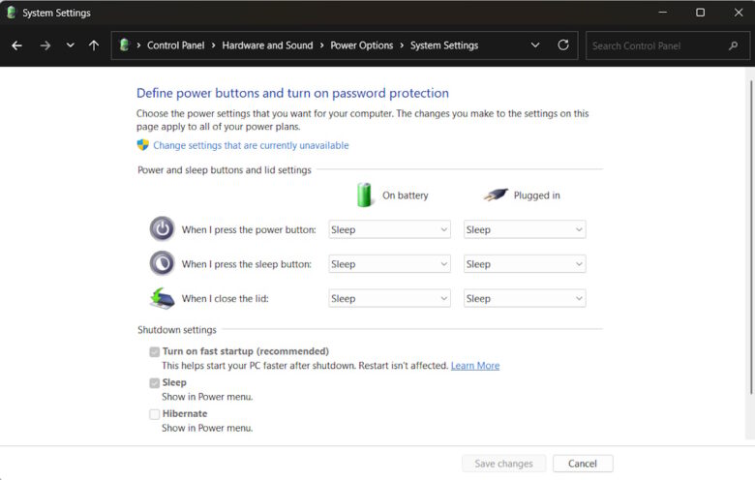Open Power Options breadcrumb
Image resolution: width=755 pixels, height=480 pixels.
pos(362,45)
